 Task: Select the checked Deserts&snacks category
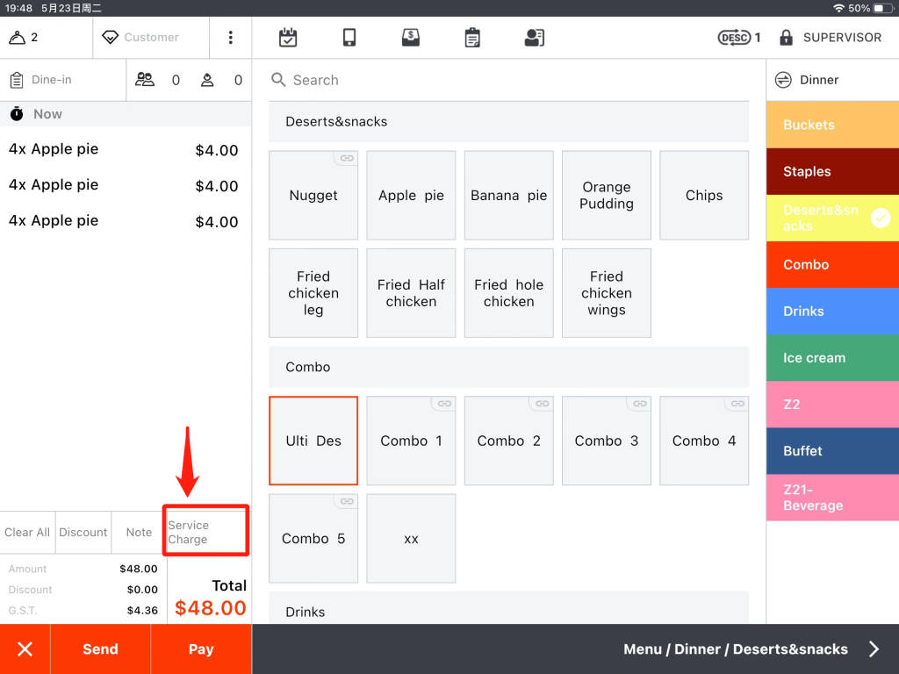(x=831, y=219)
